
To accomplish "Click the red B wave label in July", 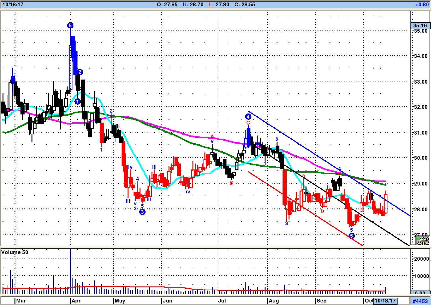I will coord(231,183).
